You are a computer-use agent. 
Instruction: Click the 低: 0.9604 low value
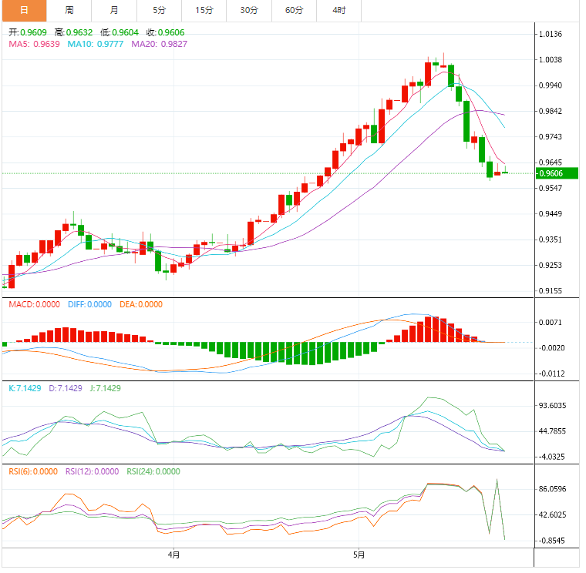(120, 32)
